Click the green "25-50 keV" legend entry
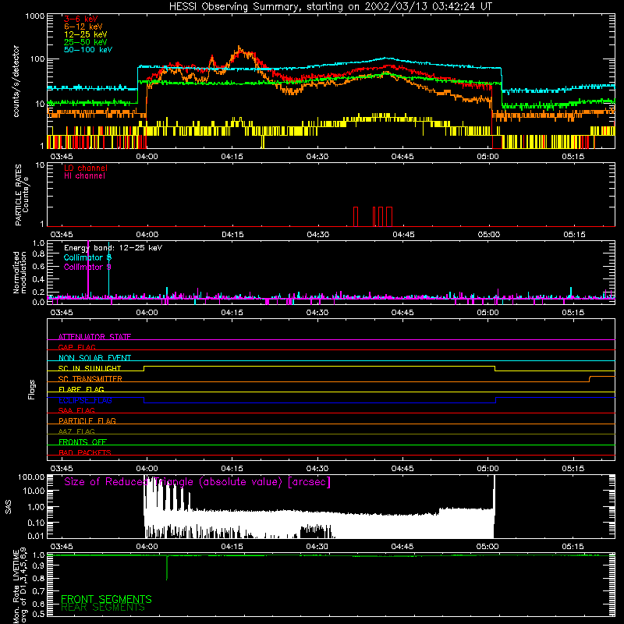The image size is (624, 624). coord(86,42)
